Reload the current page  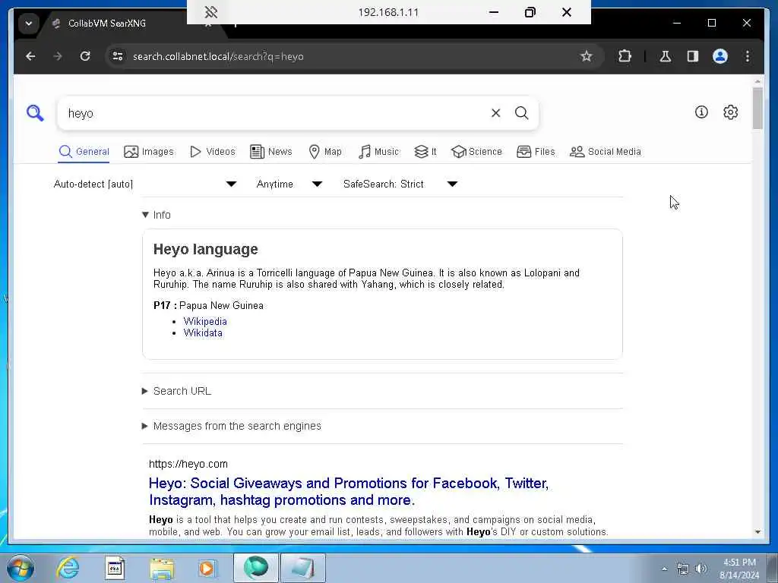coord(85,56)
